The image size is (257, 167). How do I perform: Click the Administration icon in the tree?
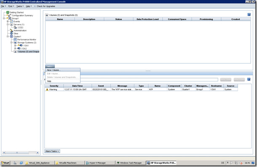(x=11, y=30)
